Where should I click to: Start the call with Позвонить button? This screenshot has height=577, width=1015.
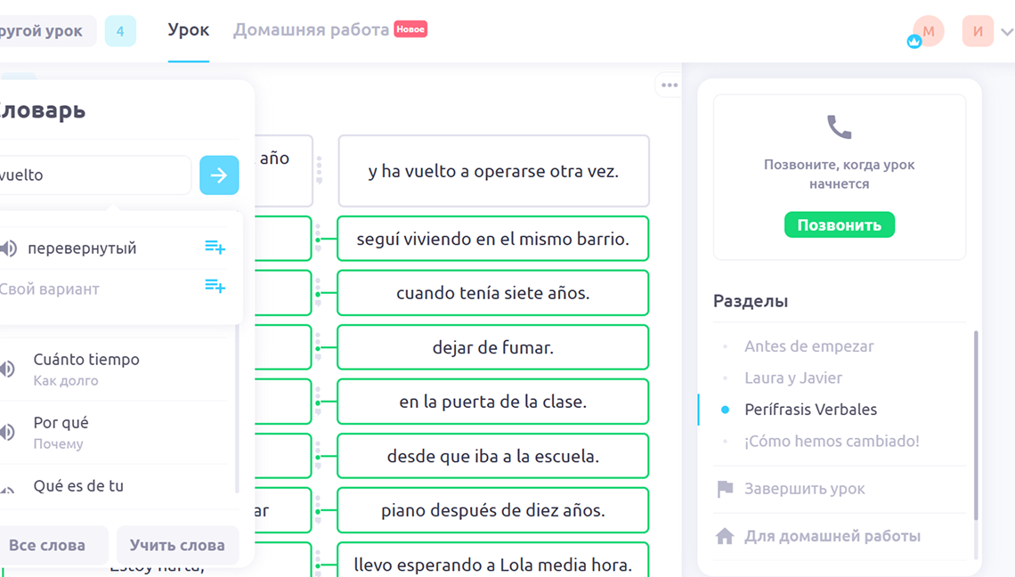(840, 224)
